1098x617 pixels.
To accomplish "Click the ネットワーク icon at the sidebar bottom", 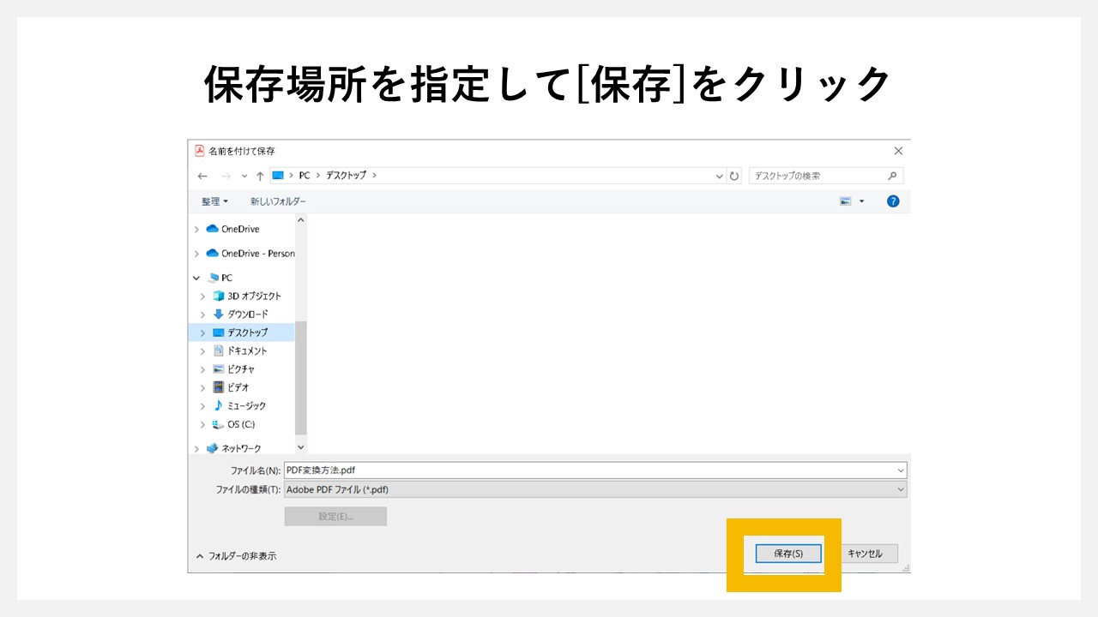I will pyautogui.click(x=213, y=448).
